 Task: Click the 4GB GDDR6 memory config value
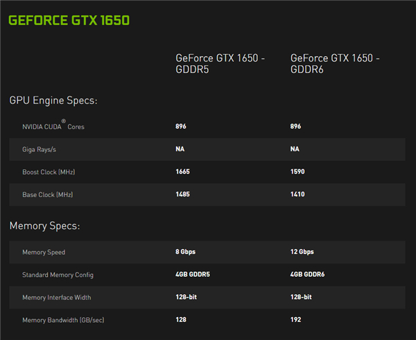click(307, 275)
